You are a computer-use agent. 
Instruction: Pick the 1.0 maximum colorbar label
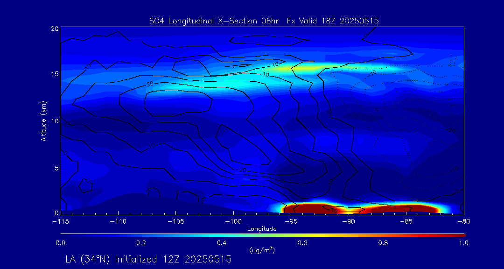[x=463, y=243]
